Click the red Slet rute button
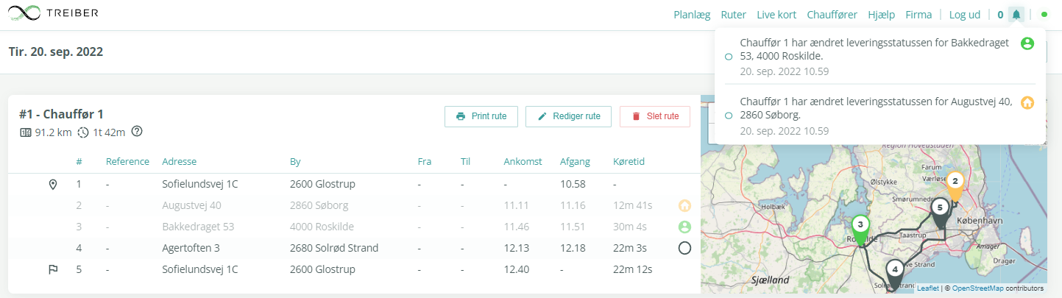This screenshot has height=298, width=1062. pyautogui.click(x=655, y=116)
